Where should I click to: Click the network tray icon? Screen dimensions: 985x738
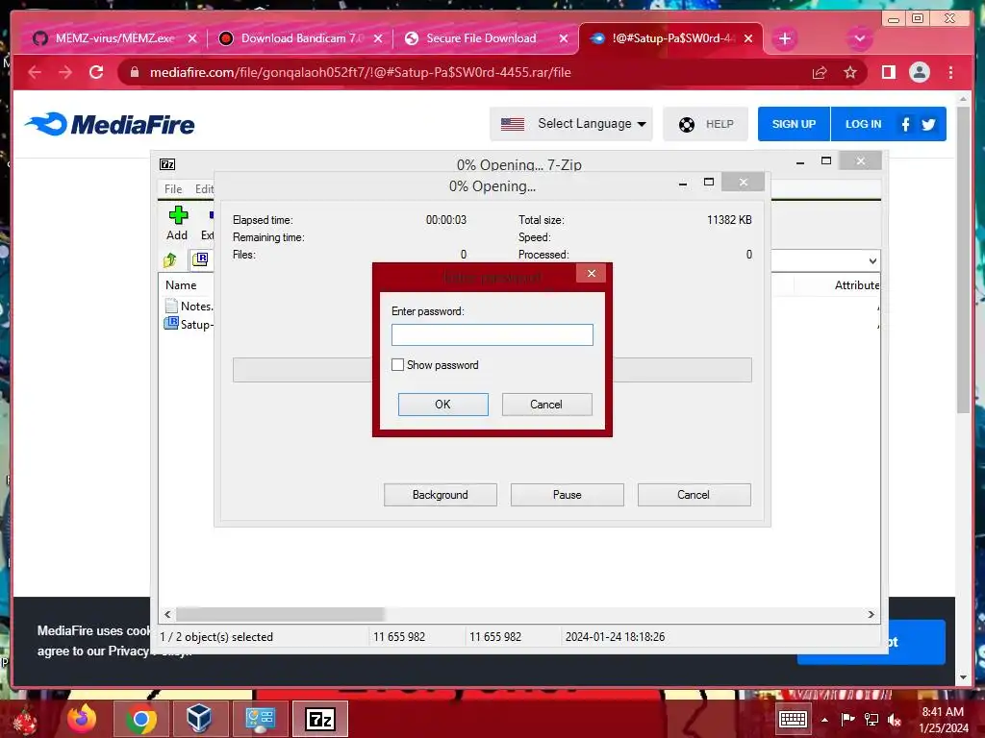[x=871, y=719]
